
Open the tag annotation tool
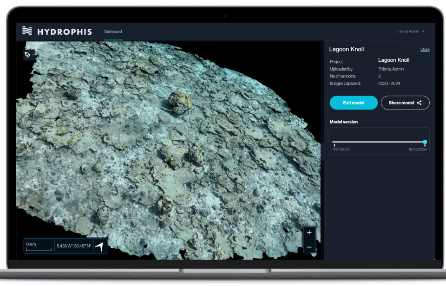[x=28, y=55]
